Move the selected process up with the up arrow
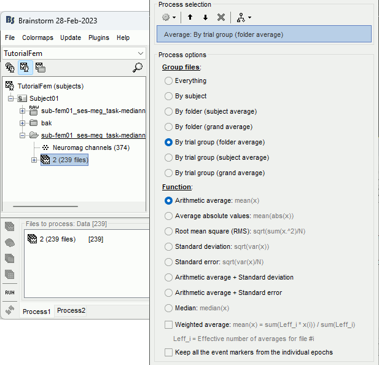379x365 pixels. [190, 17]
